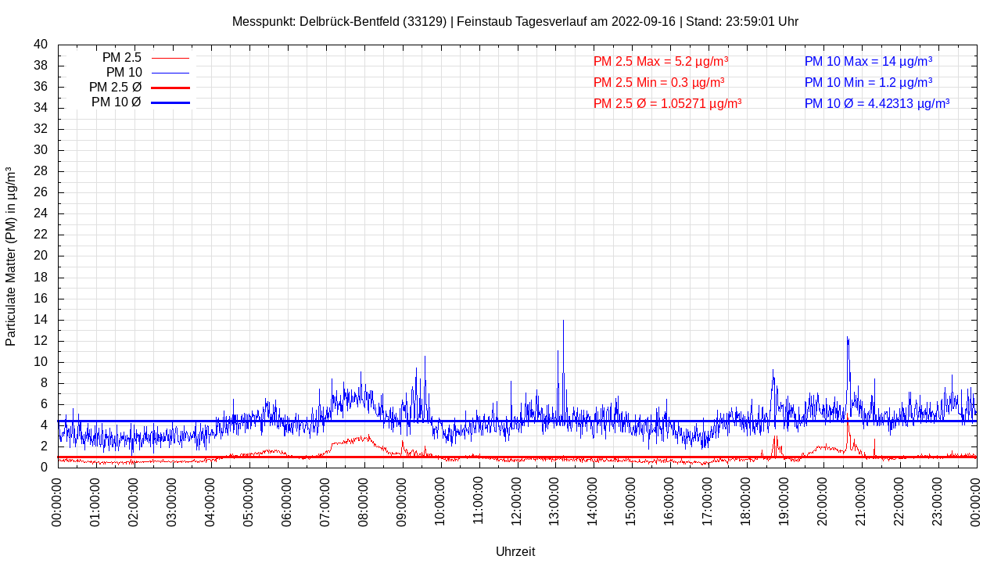Viewport: 1001px width, 563px height.
Task: Click the PM 2.5 Max value text
Action: tap(661, 61)
